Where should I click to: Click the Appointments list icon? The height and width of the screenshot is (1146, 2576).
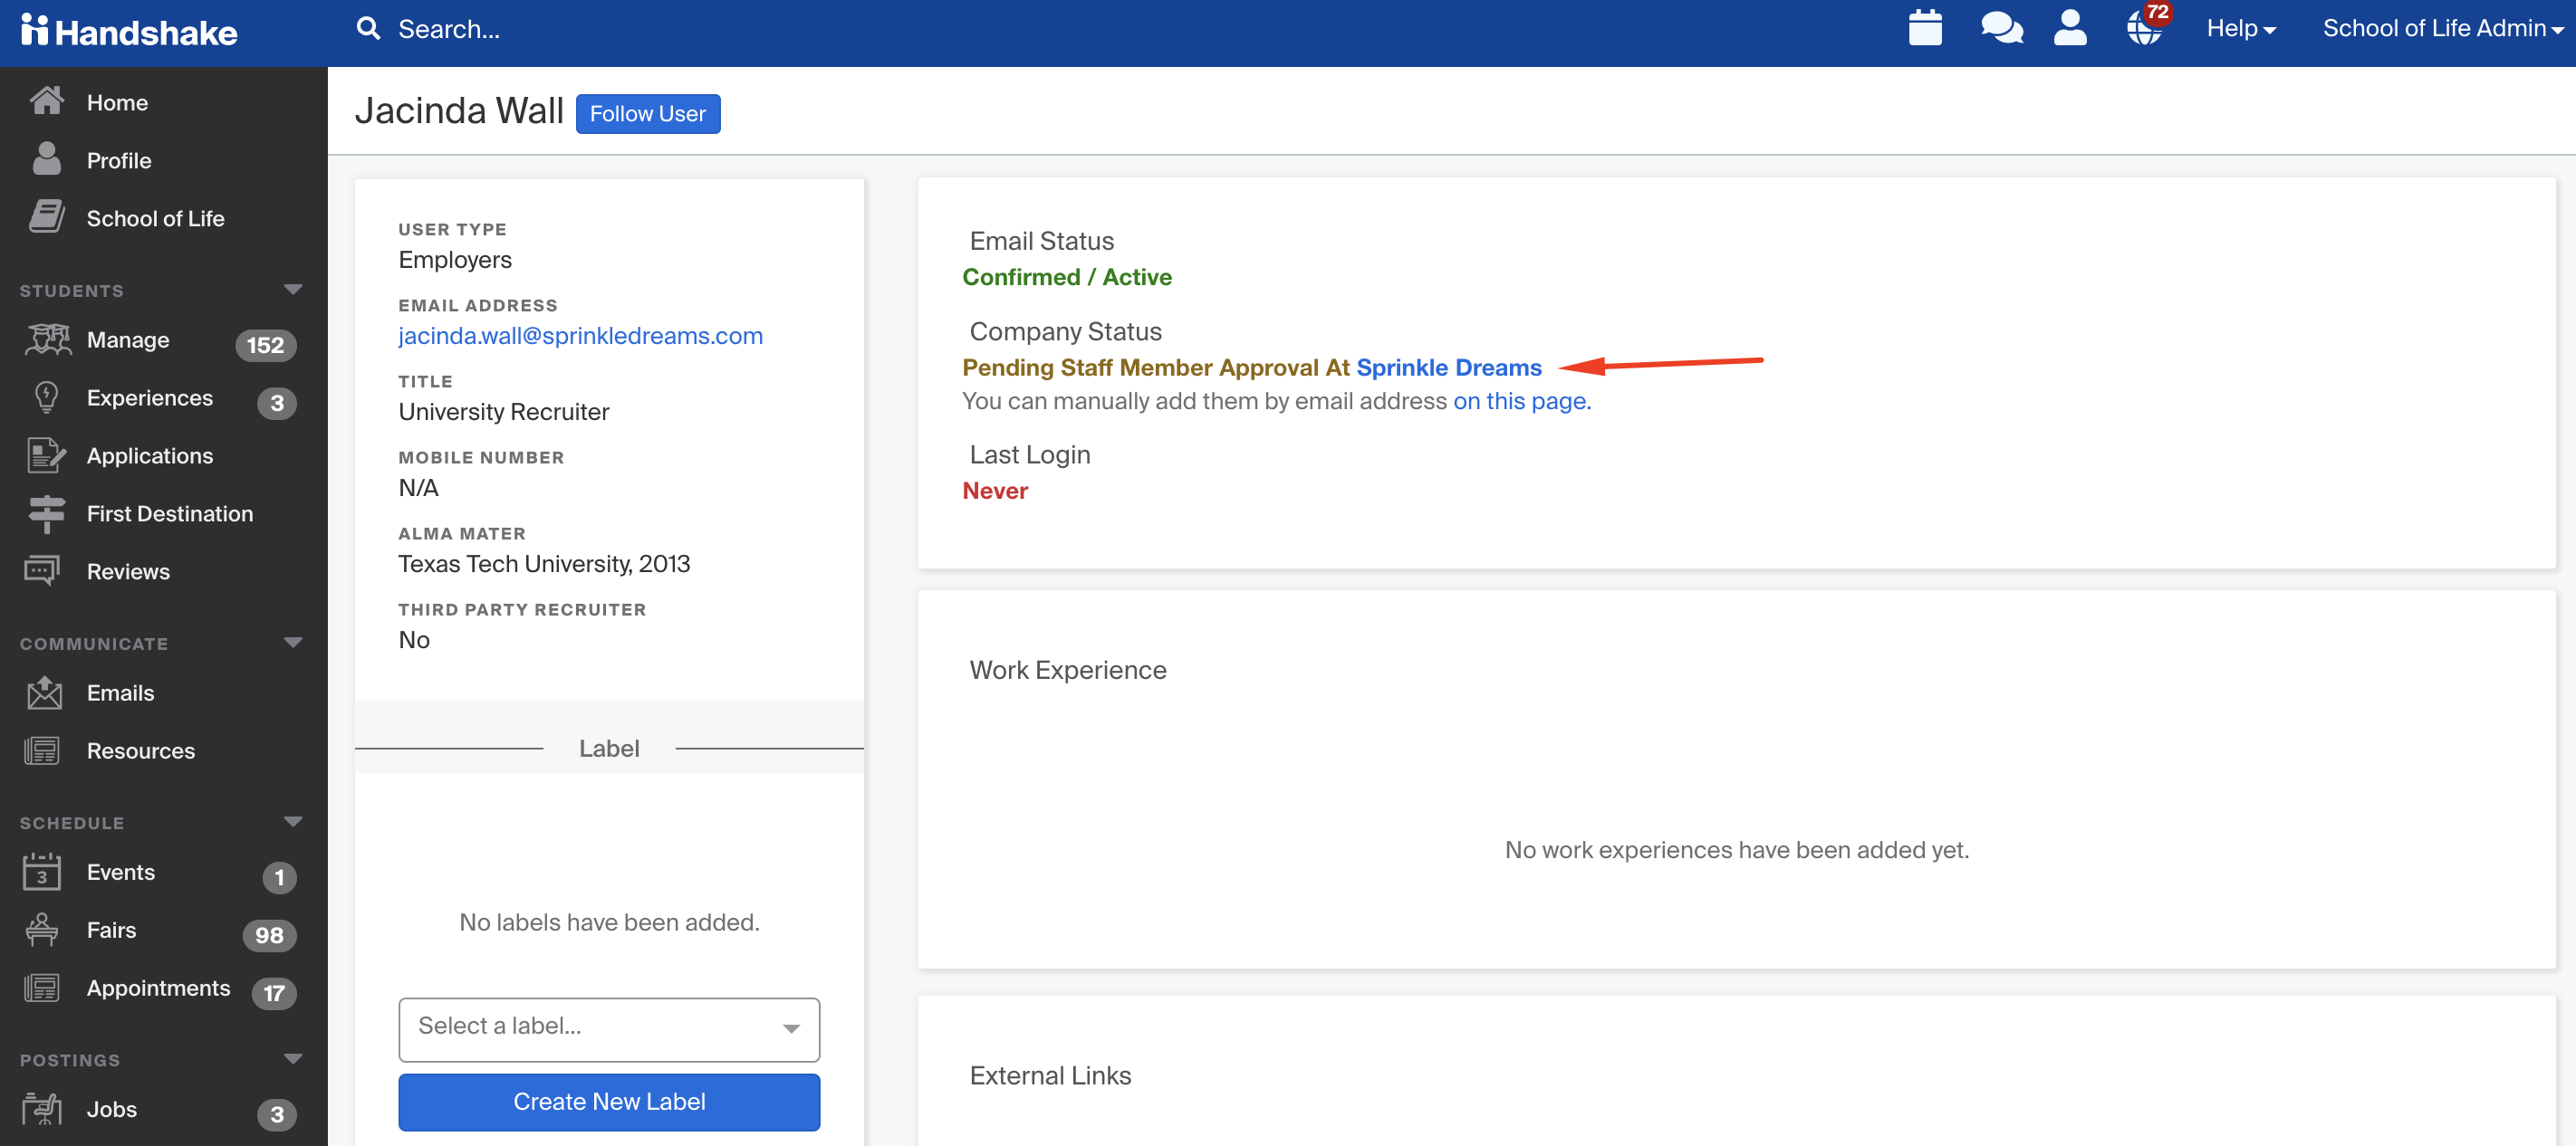[x=42, y=988]
